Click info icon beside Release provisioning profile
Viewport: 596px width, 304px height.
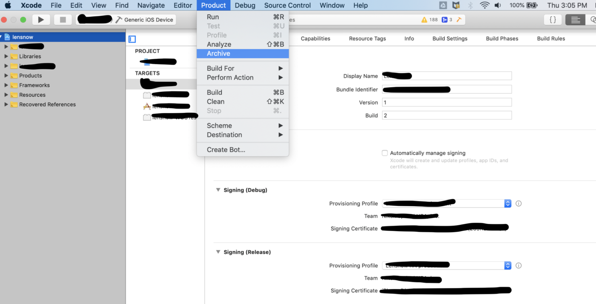pos(518,265)
